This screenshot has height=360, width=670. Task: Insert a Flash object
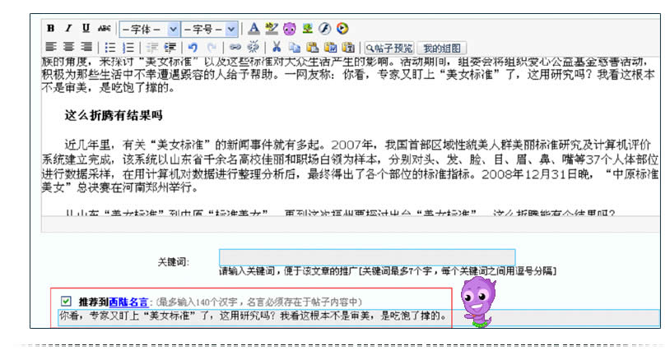click(x=325, y=29)
